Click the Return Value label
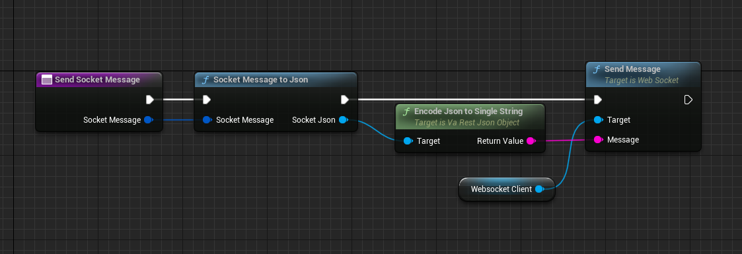Image resolution: width=742 pixels, height=254 pixels. click(x=500, y=141)
